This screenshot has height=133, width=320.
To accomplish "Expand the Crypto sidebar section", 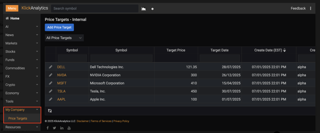I will [x=22, y=85].
